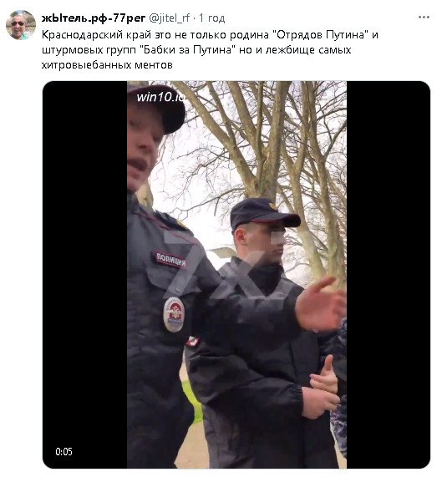Click the @jitel_rf handle
Screen dimensions: 442x477
169,18
